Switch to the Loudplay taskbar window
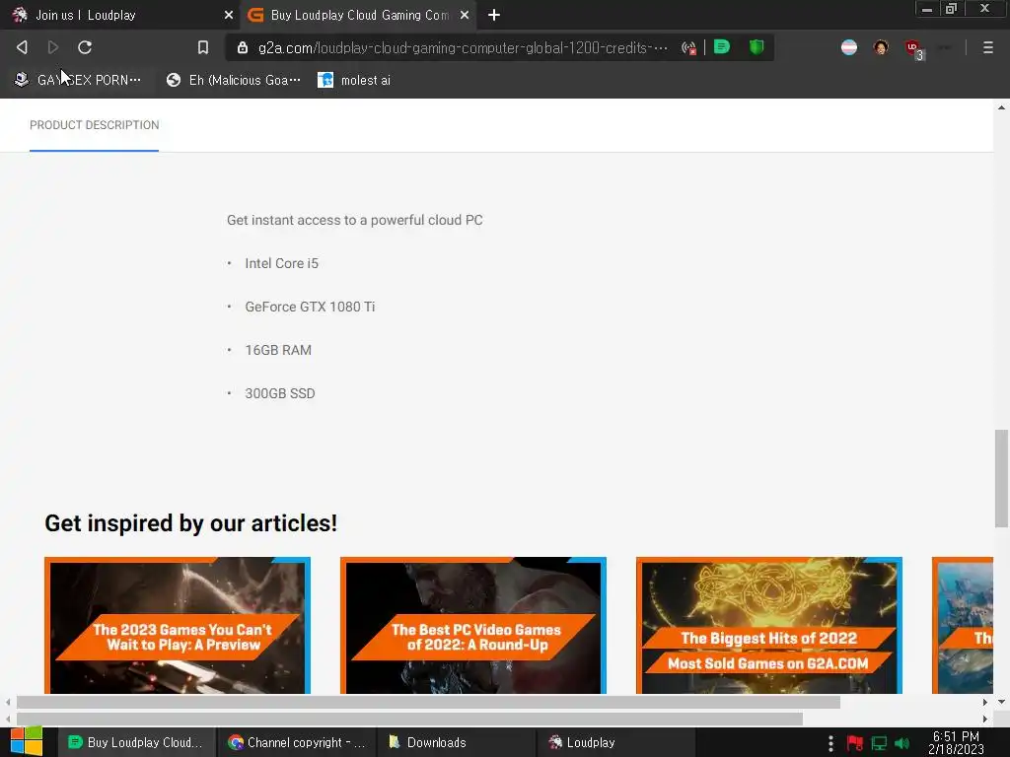 coord(615,742)
